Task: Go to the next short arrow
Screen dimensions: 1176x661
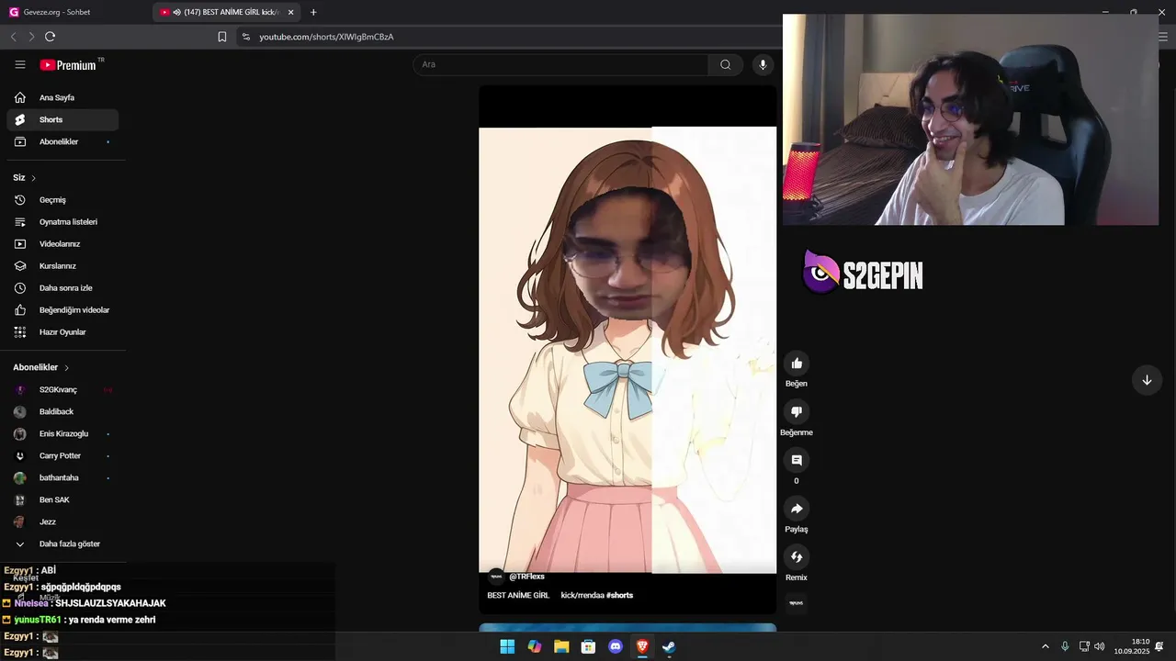Action: pos(1147,380)
